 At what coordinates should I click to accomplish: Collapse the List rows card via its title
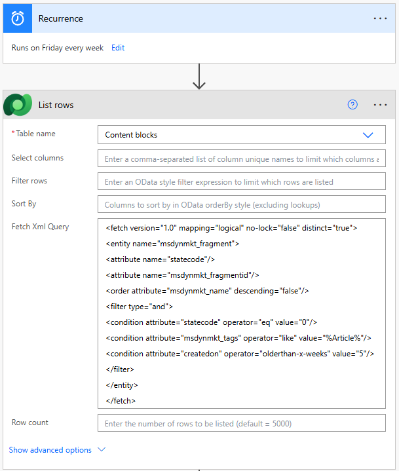point(56,105)
